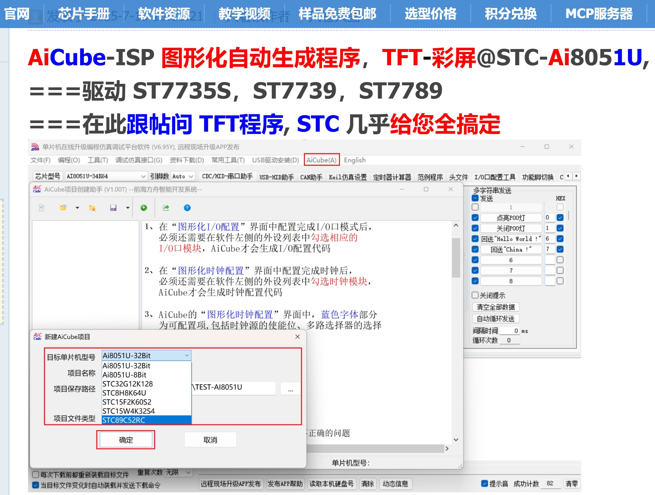Viewport: 655px width, 495px height.
Task: Click the 清空全部数据 button
Action: point(496,307)
